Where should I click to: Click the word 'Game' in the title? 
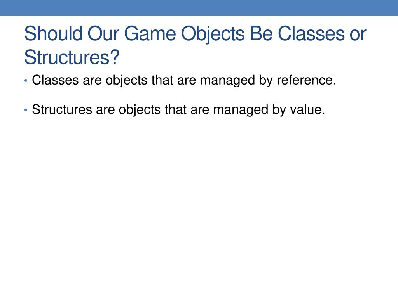150,33
